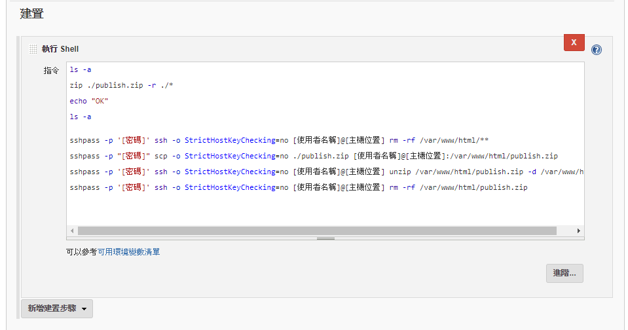Click the 執行 Shell step title
The image size is (628, 330).
pyautogui.click(x=60, y=49)
